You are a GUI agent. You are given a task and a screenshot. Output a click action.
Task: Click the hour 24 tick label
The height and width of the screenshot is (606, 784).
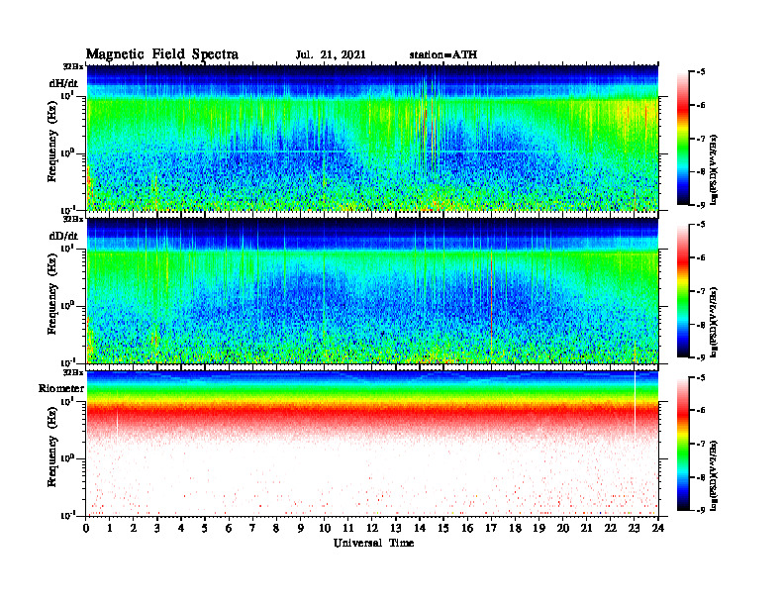[658, 528]
